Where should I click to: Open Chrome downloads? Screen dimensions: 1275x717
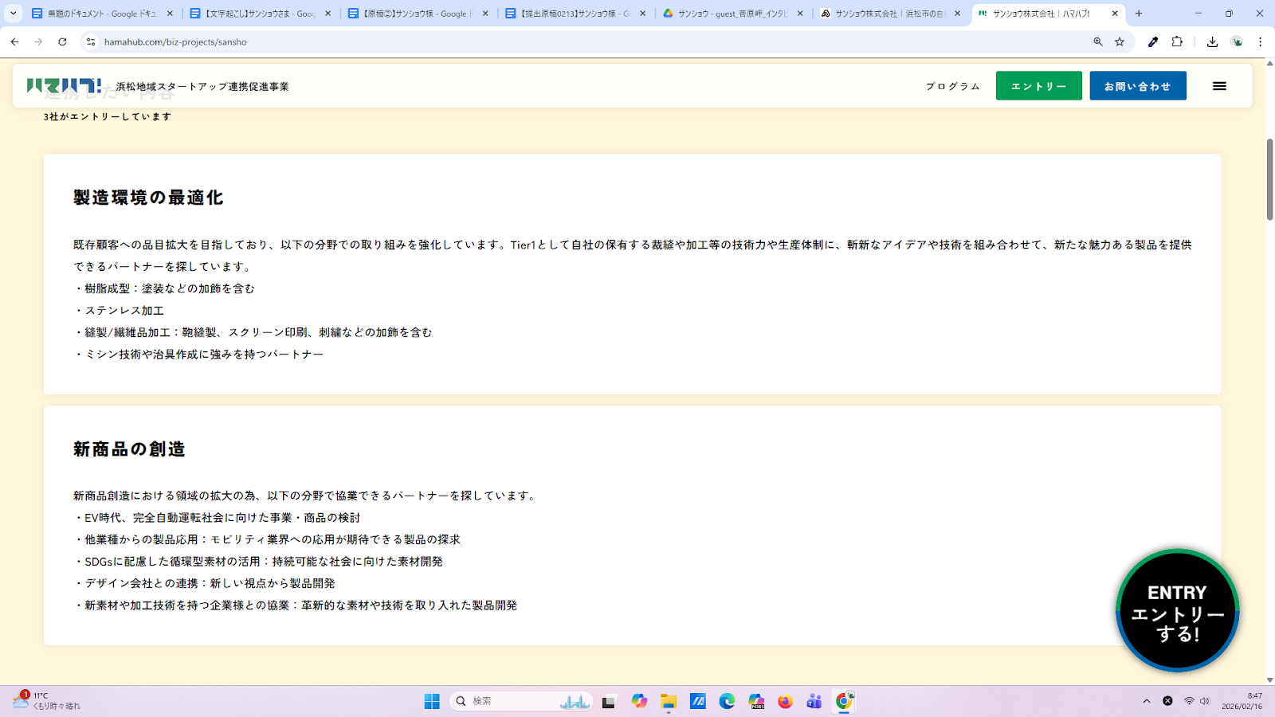pos(1212,41)
